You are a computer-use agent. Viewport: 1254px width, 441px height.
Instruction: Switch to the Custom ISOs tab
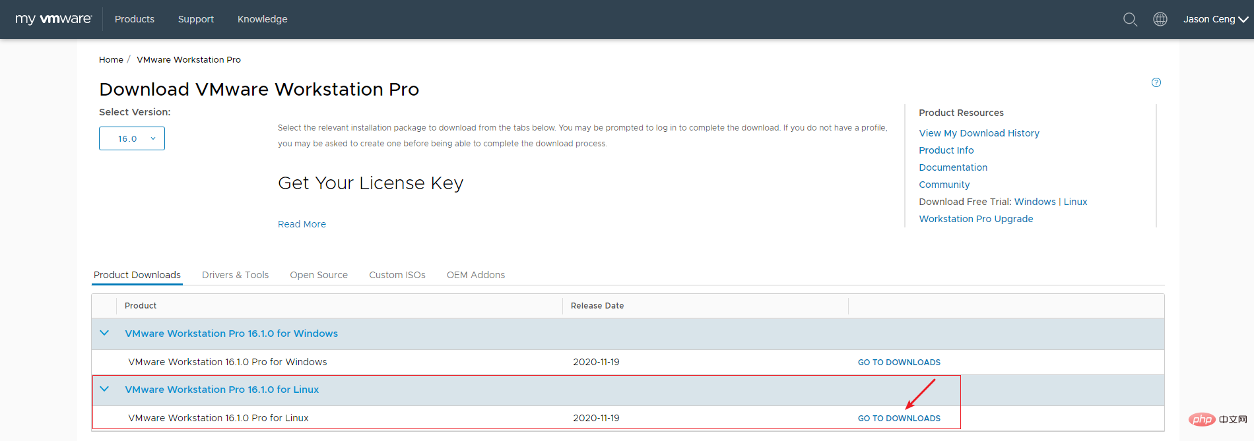coord(397,275)
